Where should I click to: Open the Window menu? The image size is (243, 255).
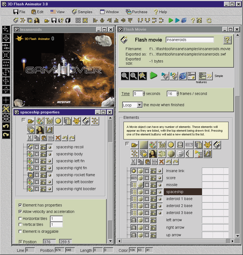click(110, 12)
